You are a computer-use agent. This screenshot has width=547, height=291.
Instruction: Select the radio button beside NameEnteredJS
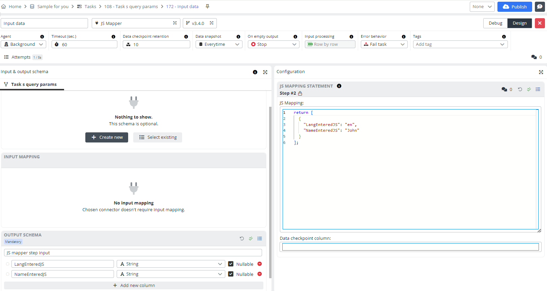click(7, 274)
